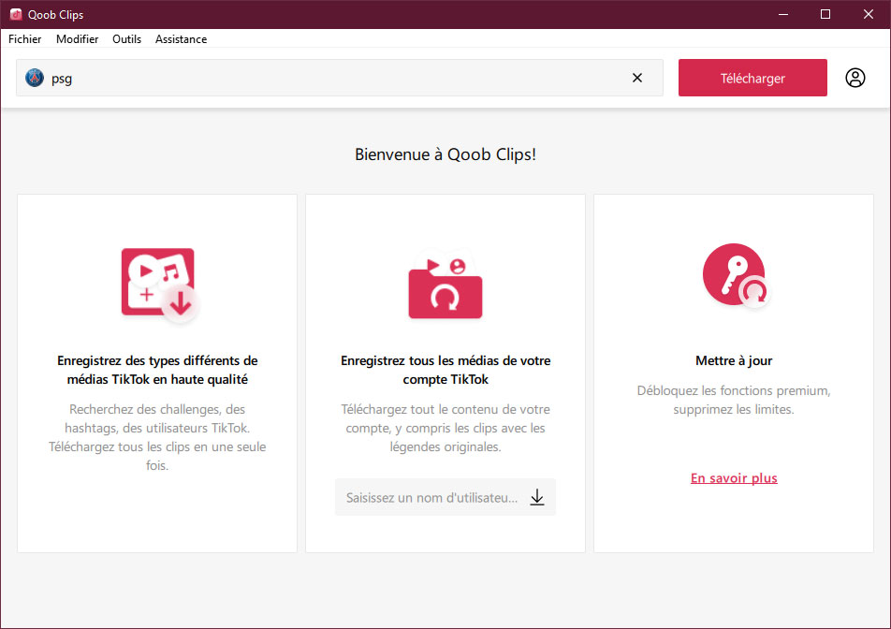Click the Mettre à jour heading

tap(734, 360)
